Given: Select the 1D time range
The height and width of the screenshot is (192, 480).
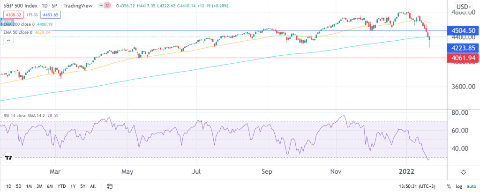Looking at the screenshot, I should [9, 186].
